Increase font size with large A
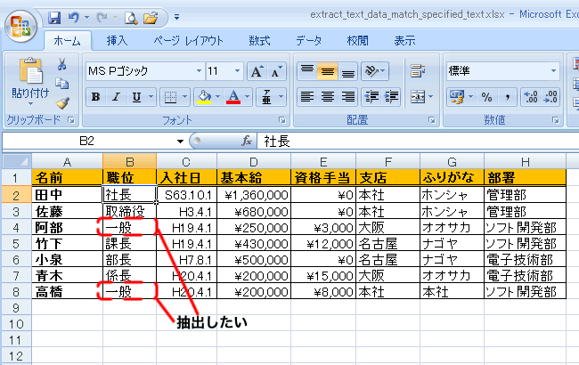Image resolution: width=579 pixels, height=365 pixels. (257, 71)
